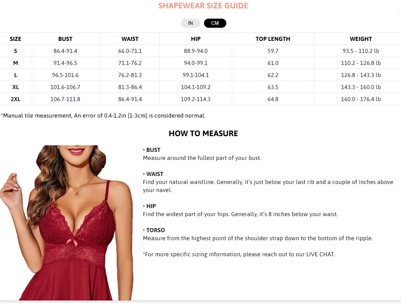
Task: Click the size XL row label
Action: click(x=15, y=87)
